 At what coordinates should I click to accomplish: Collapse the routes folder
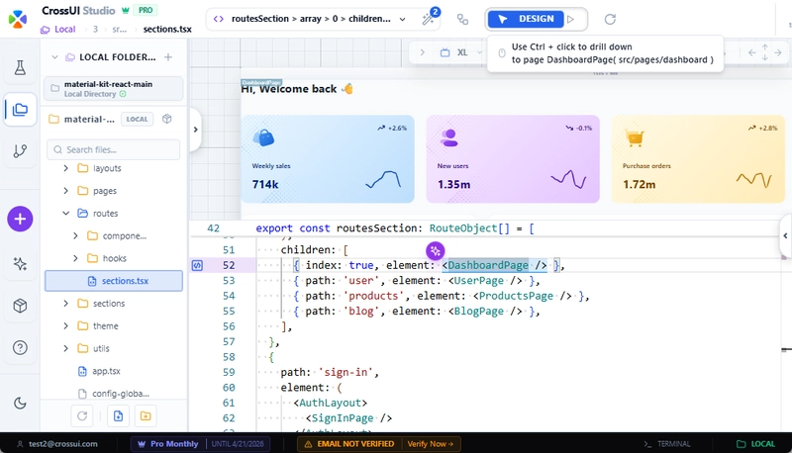coord(65,213)
